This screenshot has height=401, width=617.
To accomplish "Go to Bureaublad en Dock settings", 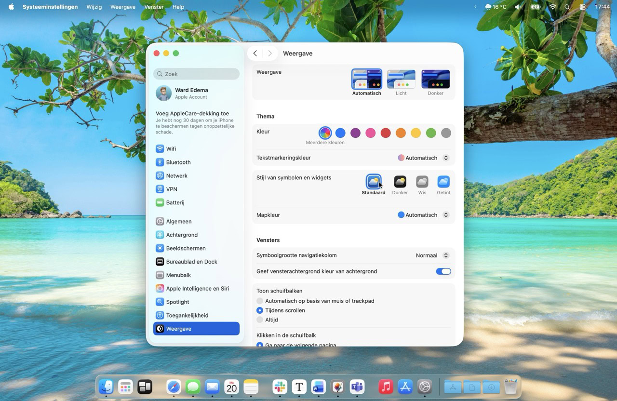I will (191, 262).
